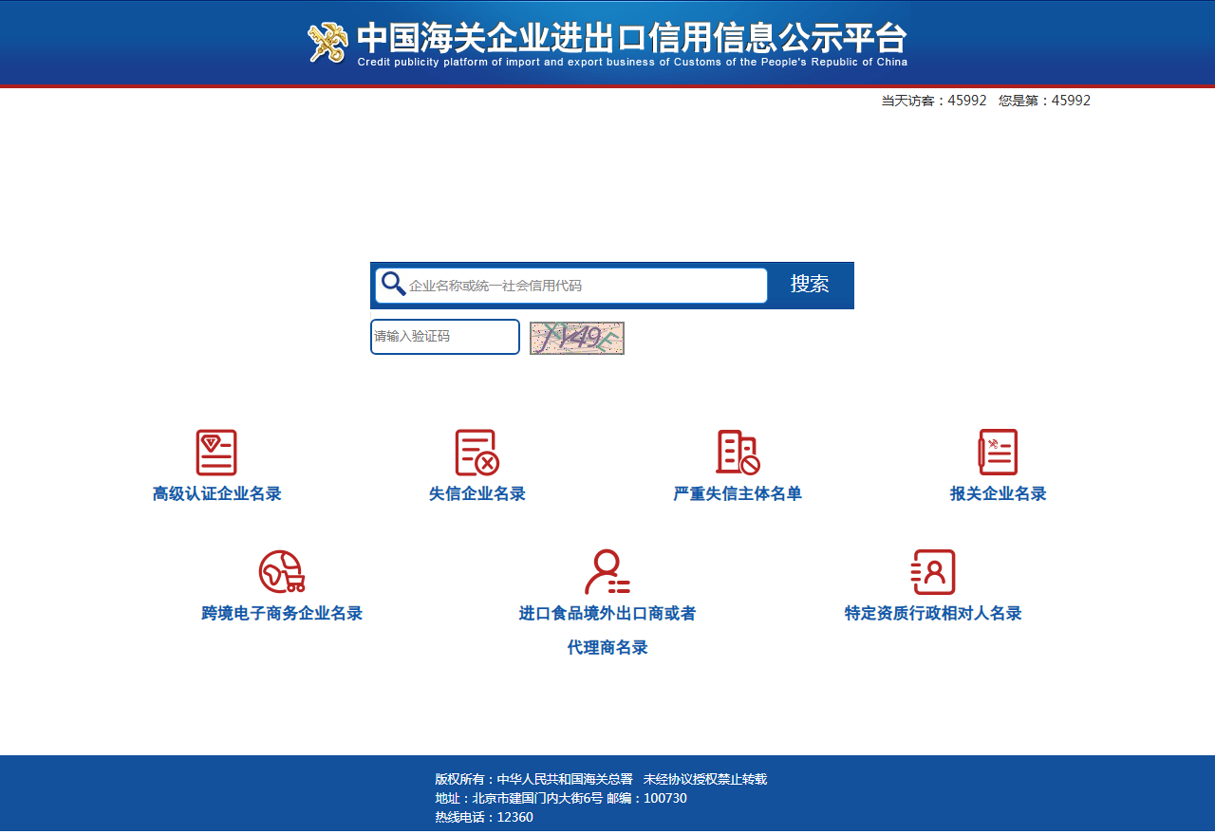
Task: Open the 高级认证企业名录 link
Action: [217, 494]
